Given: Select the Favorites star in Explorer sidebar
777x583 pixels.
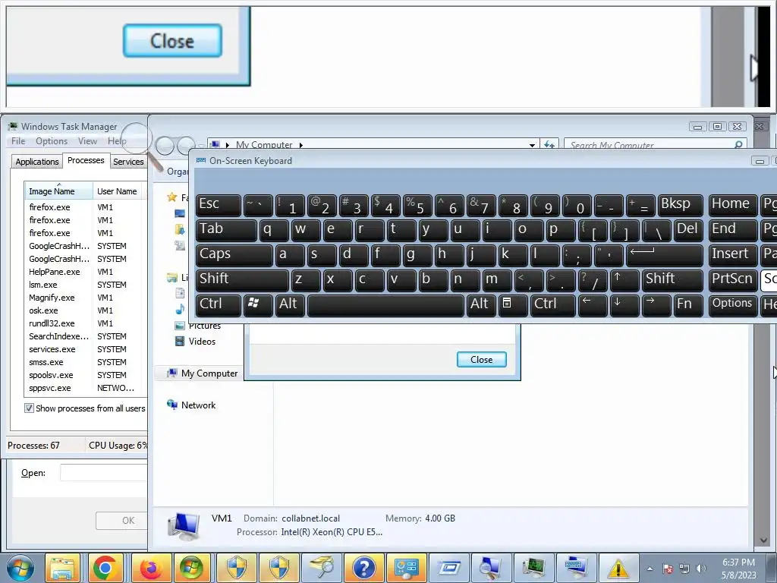Looking at the screenshot, I should coord(172,197).
